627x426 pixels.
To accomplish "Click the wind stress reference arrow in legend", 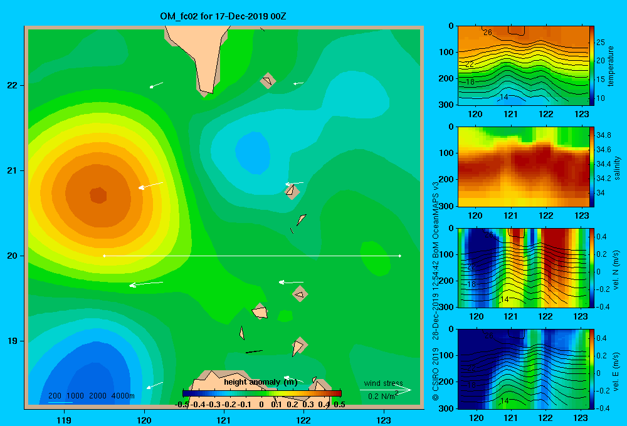I will [x=386, y=390].
